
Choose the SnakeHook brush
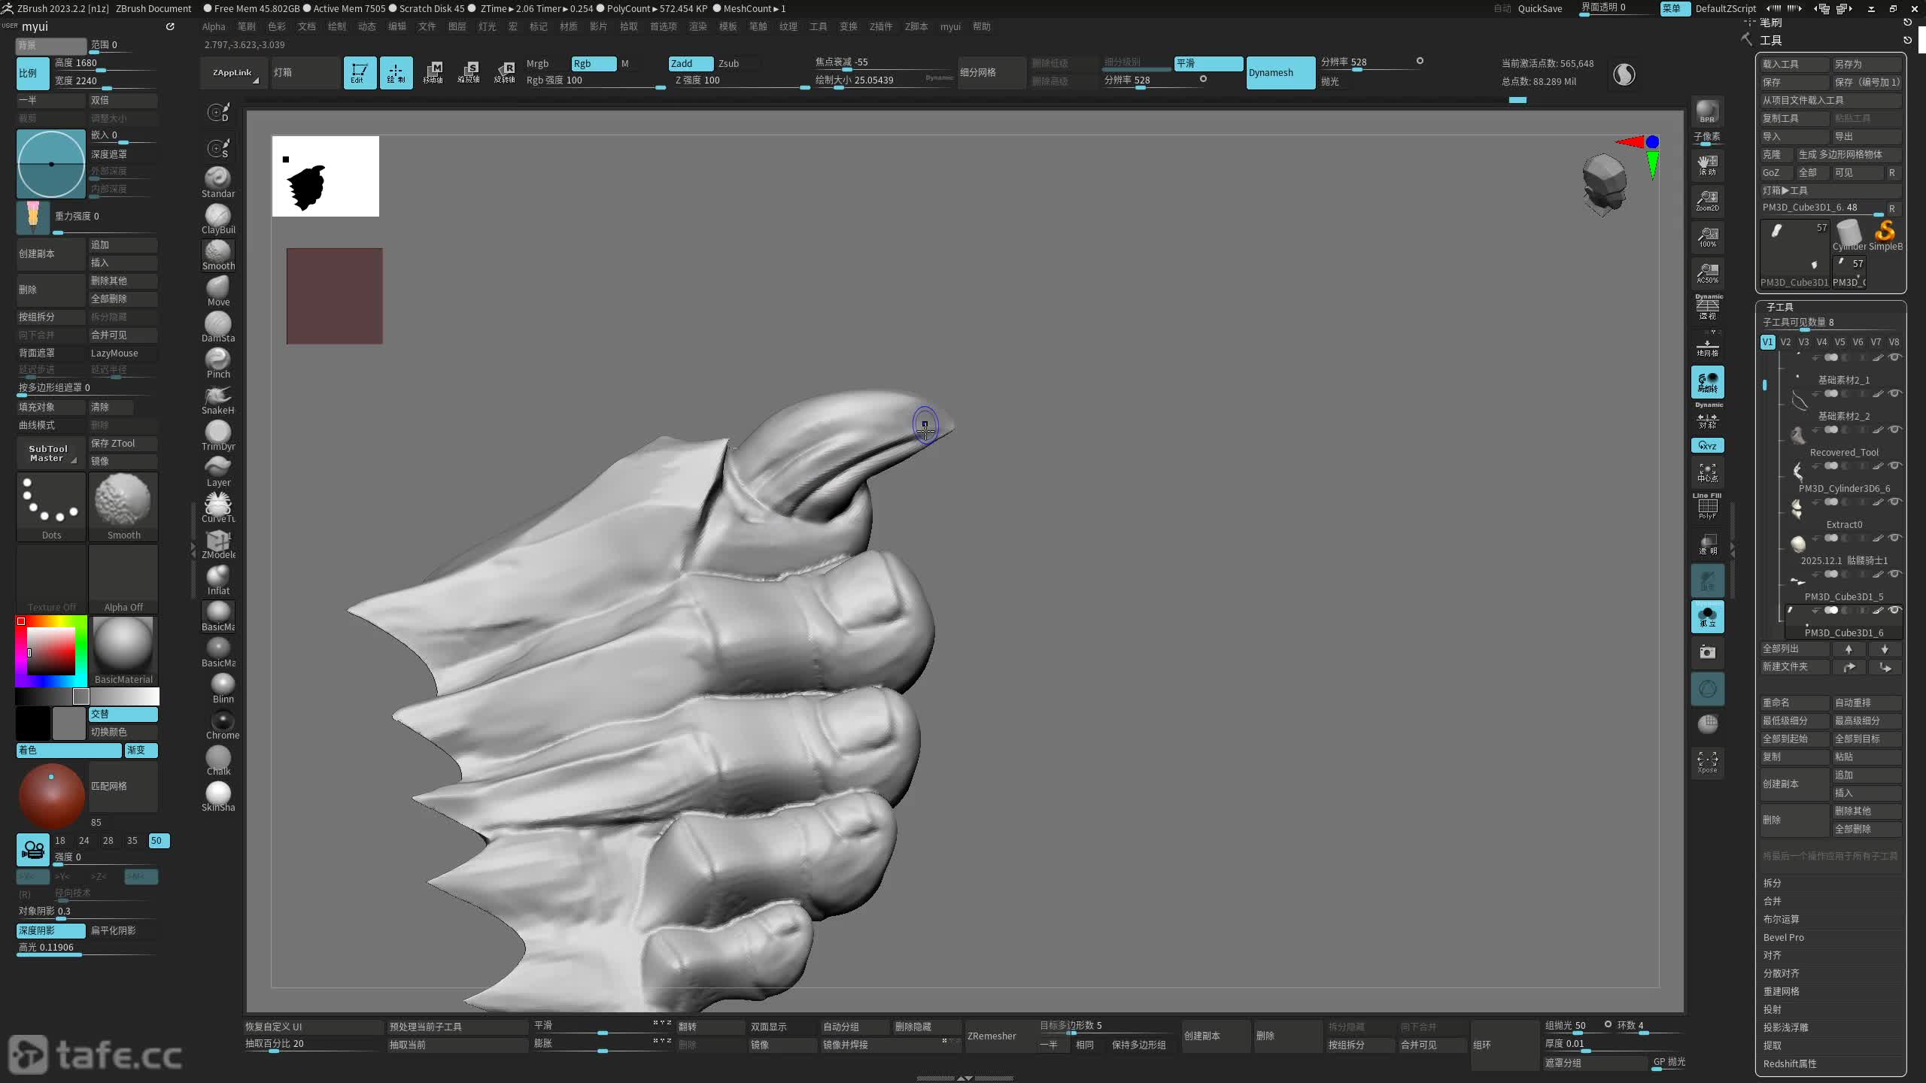[x=218, y=398]
